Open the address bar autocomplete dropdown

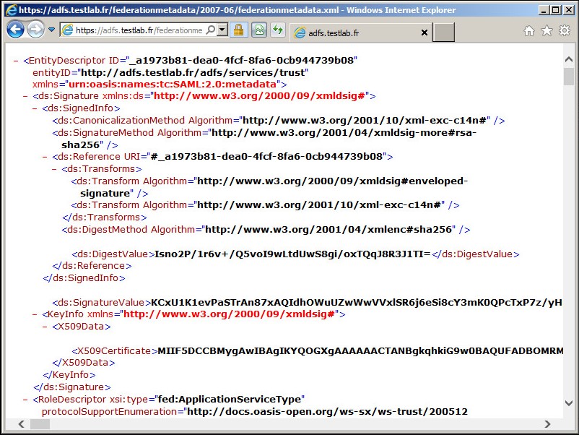click(222, 30)
